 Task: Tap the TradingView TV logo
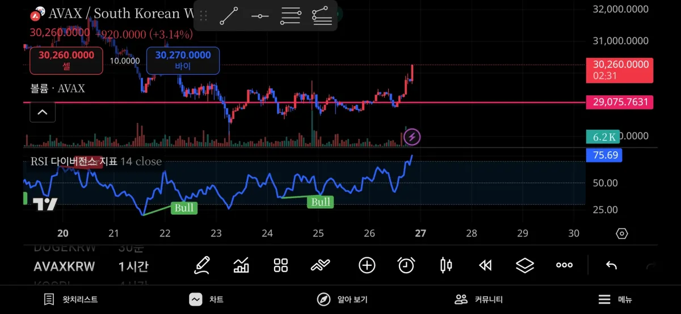pyautogui.click(x=45, y=204)
